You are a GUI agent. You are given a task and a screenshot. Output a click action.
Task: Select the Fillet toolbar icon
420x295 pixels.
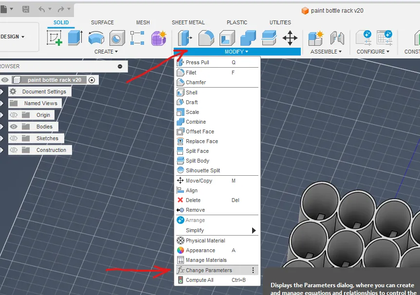click(206, 38)
